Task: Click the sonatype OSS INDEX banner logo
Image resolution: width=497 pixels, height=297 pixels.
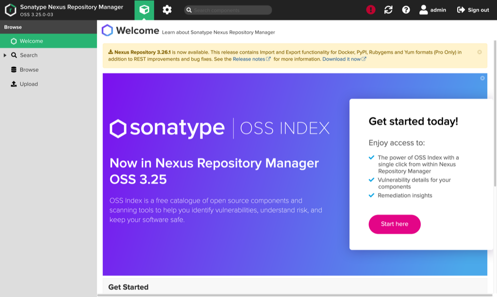Action: pyautogui.click(x=219, y=128)
